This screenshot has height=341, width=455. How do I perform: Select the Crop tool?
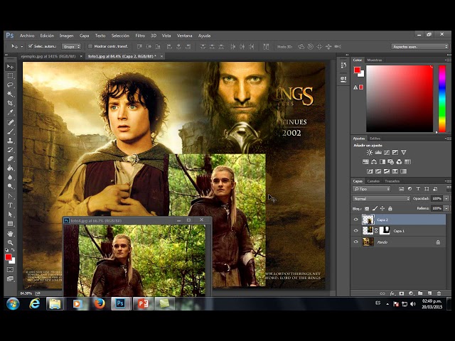coord(10,103)
